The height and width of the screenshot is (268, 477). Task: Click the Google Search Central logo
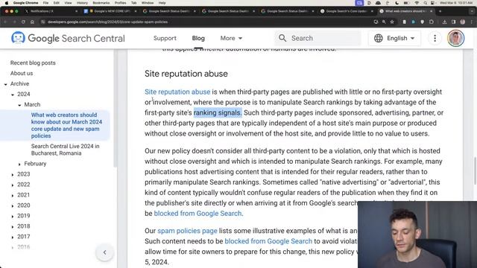point(68,38)
